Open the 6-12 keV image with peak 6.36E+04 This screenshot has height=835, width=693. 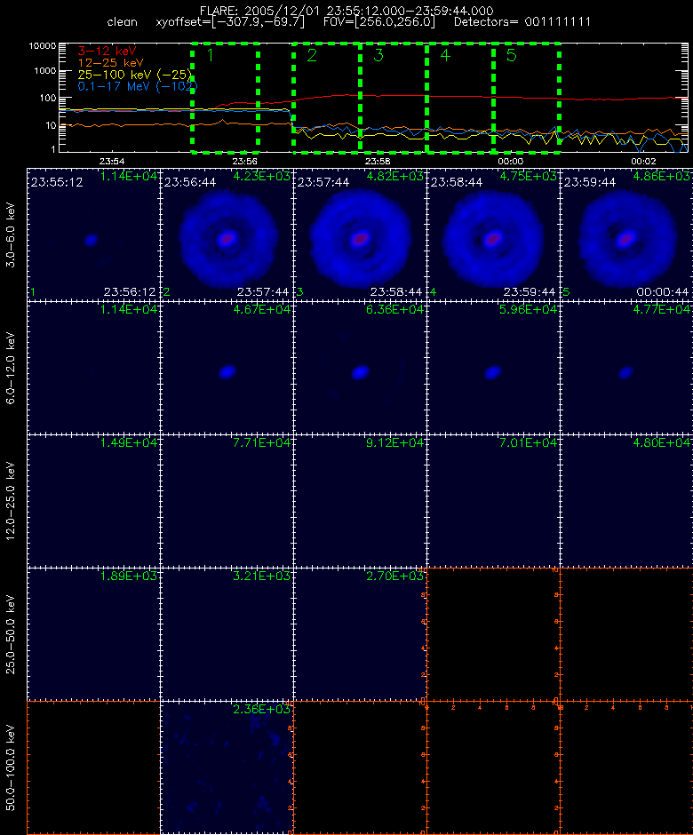click(360, 368)
